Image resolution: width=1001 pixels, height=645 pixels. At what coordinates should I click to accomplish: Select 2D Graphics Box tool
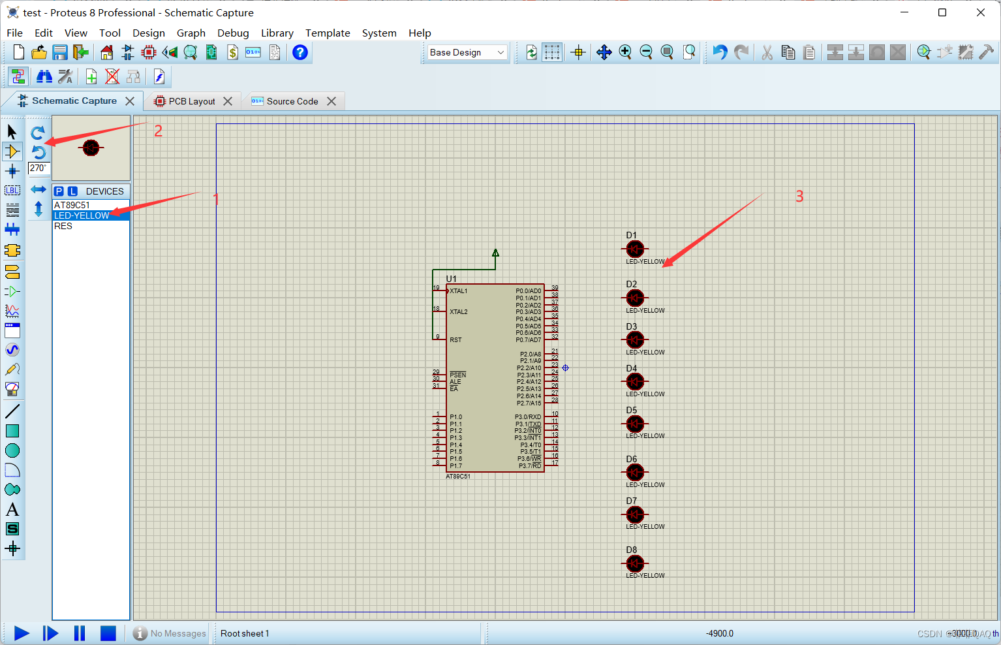click(12, 431)
